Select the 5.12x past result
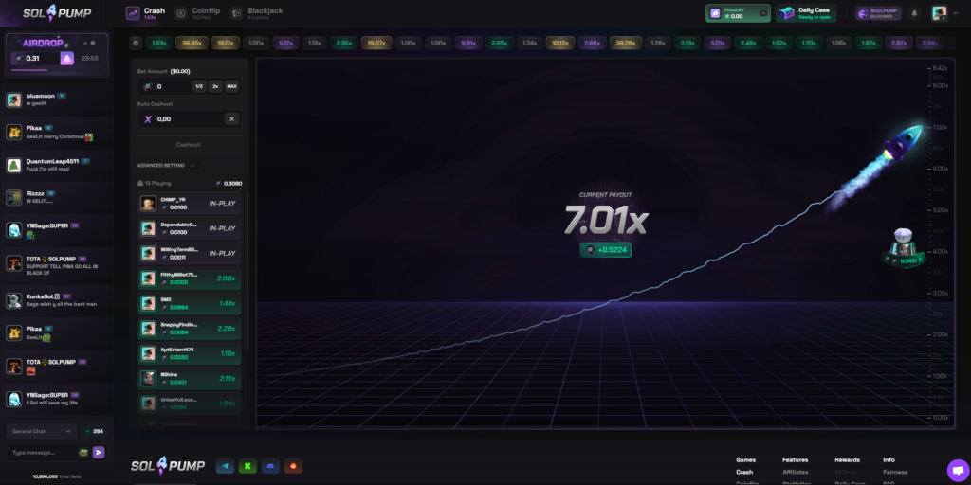The height and width of the screenshot is (485, 971). pyautogui.click(x=286, y=44)
